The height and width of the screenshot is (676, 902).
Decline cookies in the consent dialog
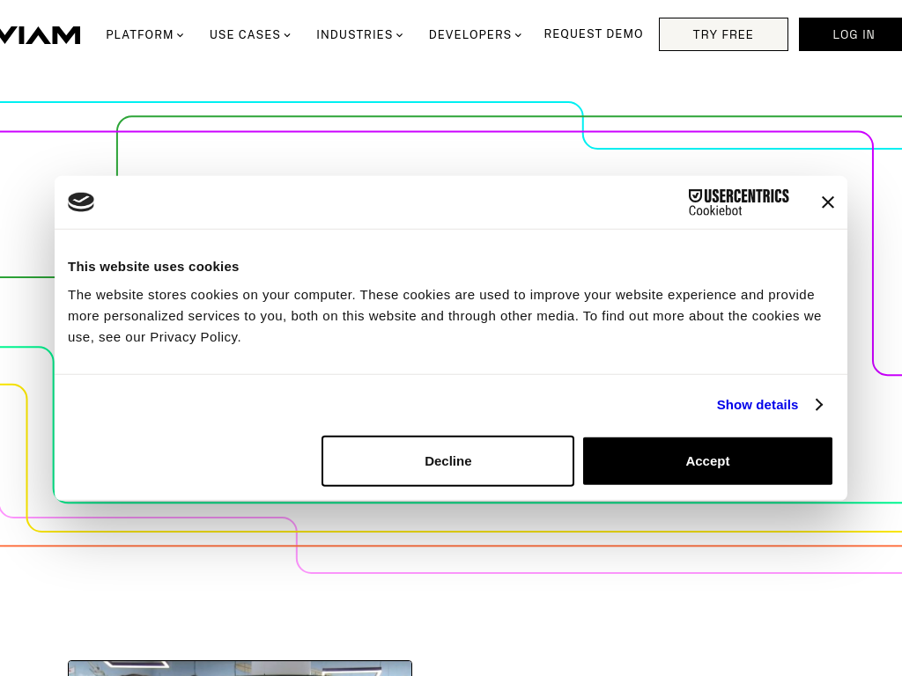point(447,461)
